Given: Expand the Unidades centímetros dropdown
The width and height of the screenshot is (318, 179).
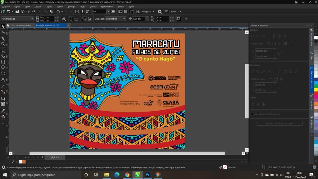Looking at the screenshot, I should (124, 19).
